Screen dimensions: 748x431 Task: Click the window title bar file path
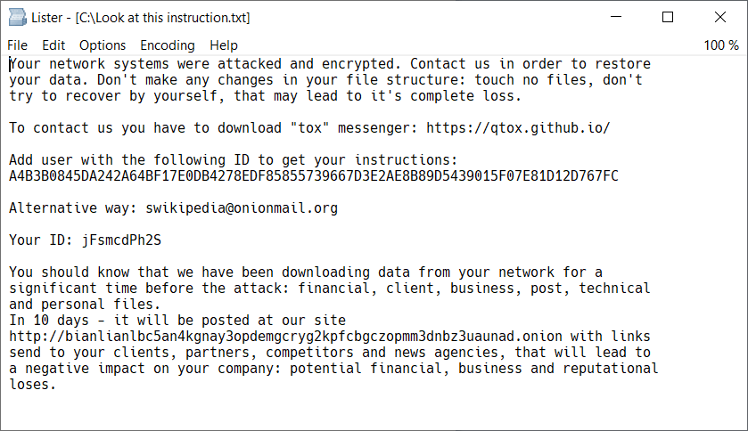[163, 18]
